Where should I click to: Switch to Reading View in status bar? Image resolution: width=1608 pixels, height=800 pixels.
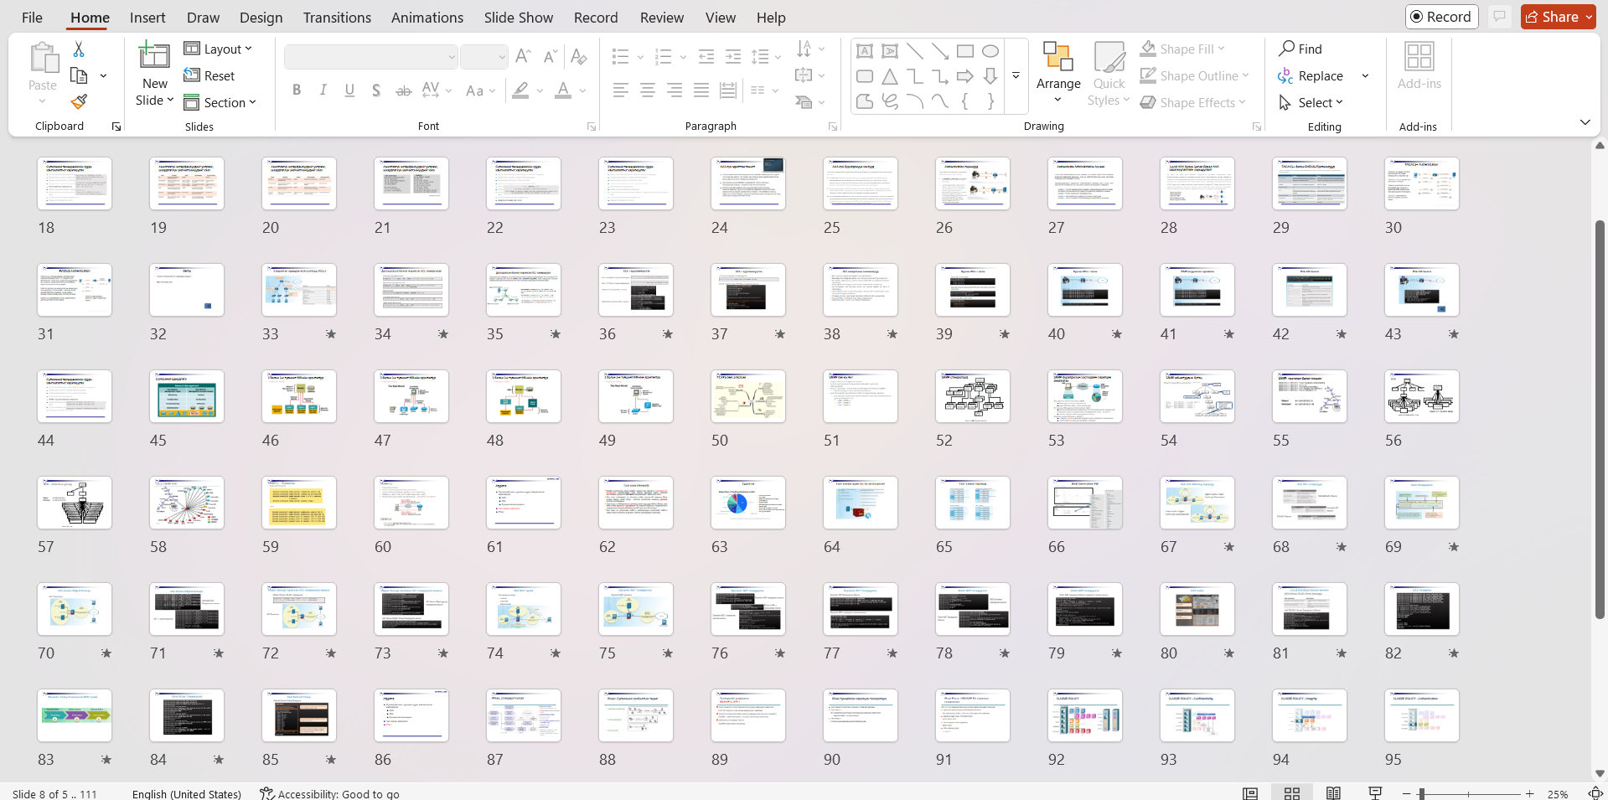tap(1333, 793)
